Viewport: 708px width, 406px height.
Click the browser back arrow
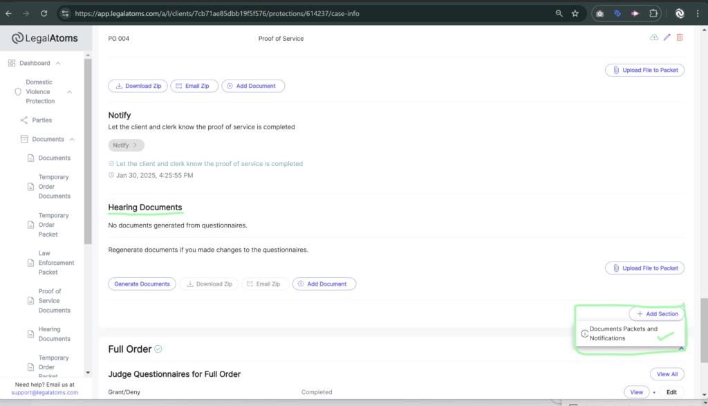[x=8, y=14]
